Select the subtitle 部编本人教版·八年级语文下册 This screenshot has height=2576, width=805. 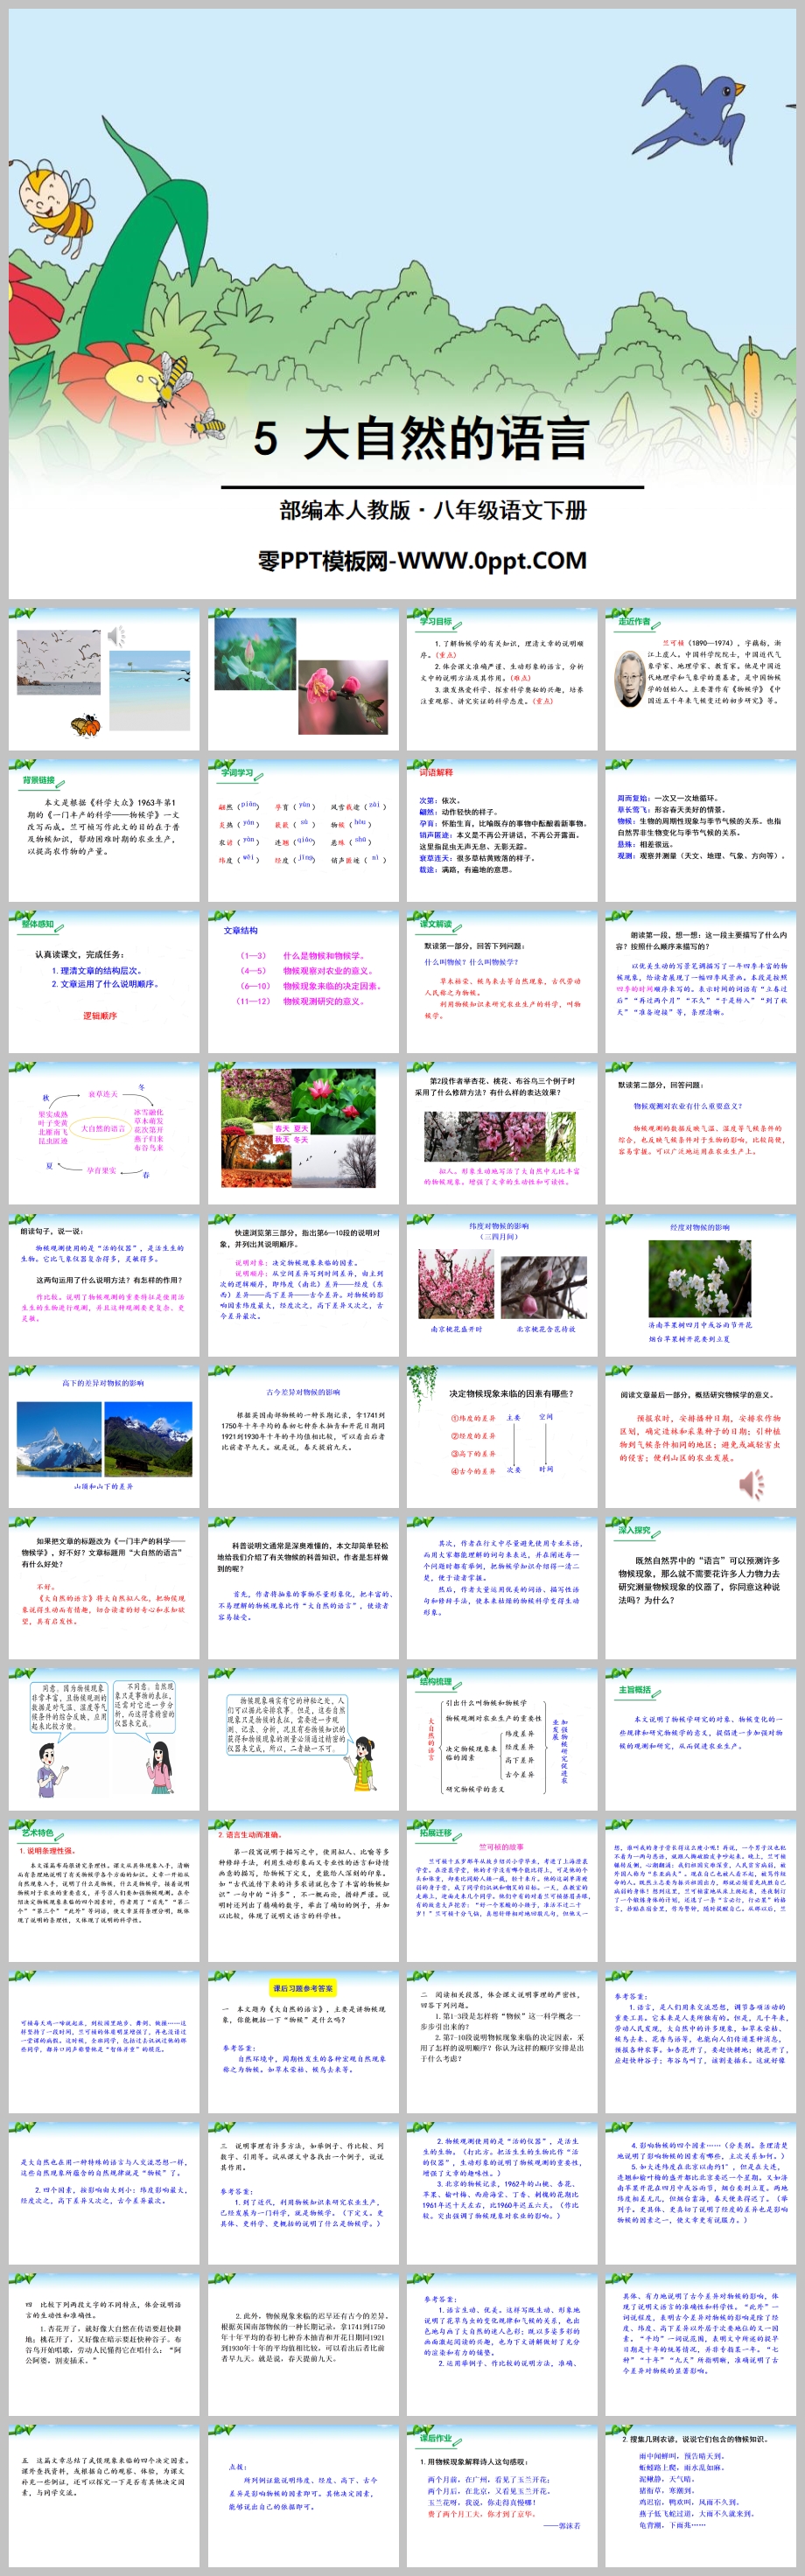coord(433,510)
